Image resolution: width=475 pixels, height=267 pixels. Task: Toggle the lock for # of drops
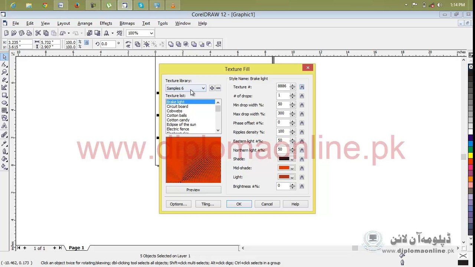[302, 96]
